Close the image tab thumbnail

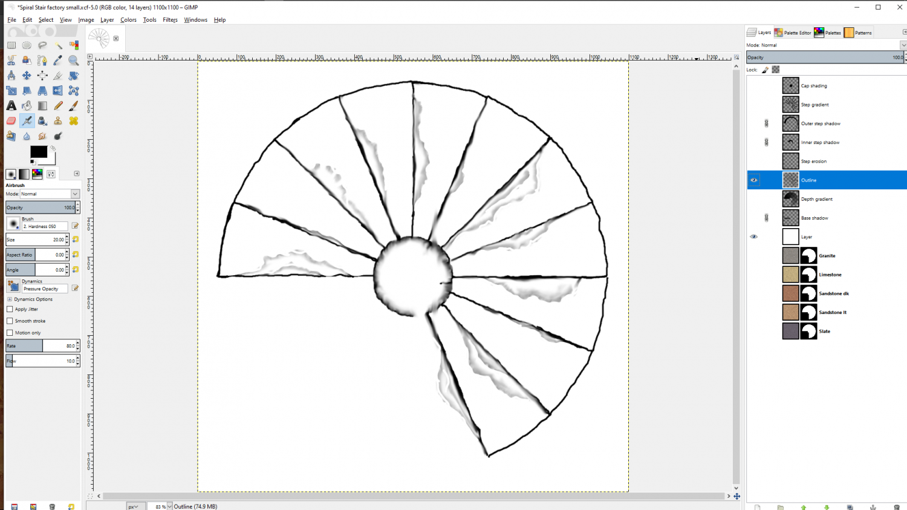point(116,38)
